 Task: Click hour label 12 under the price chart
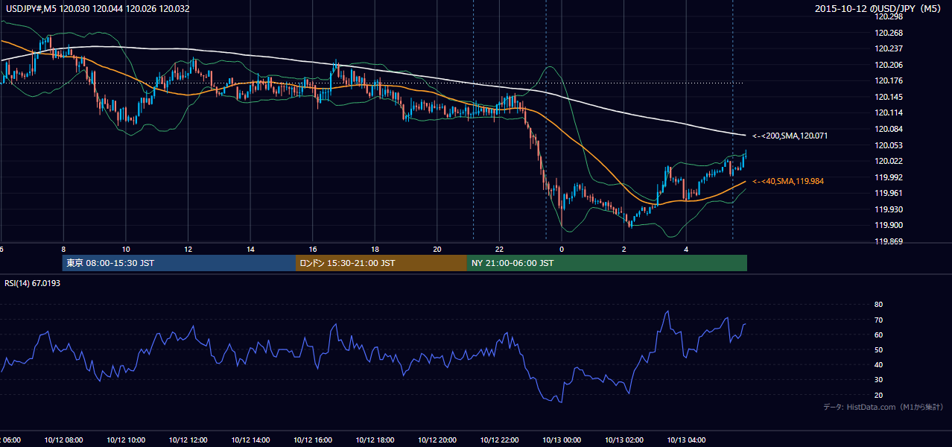click(188, 249)
